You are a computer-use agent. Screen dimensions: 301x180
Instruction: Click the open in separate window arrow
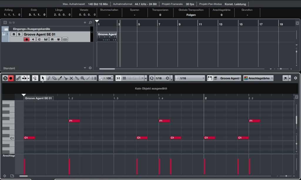click(285, 78)
